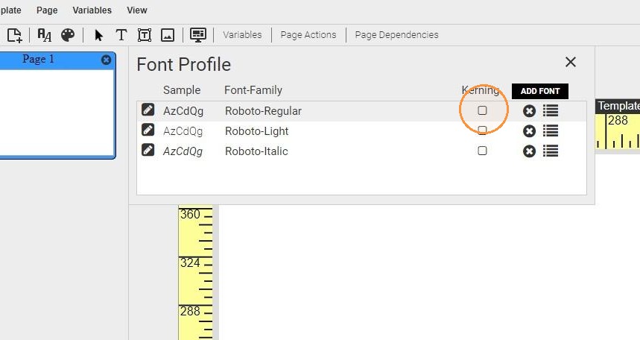Image resolution: width=640 pixels, height=340 pixels.
Task: Click the 324 mark on vertical ruler
Action: pos(190,262)
